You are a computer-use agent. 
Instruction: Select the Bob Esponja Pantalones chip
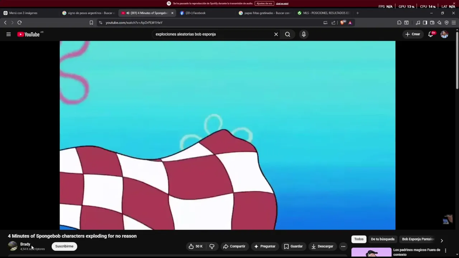(x=418, y=239)
